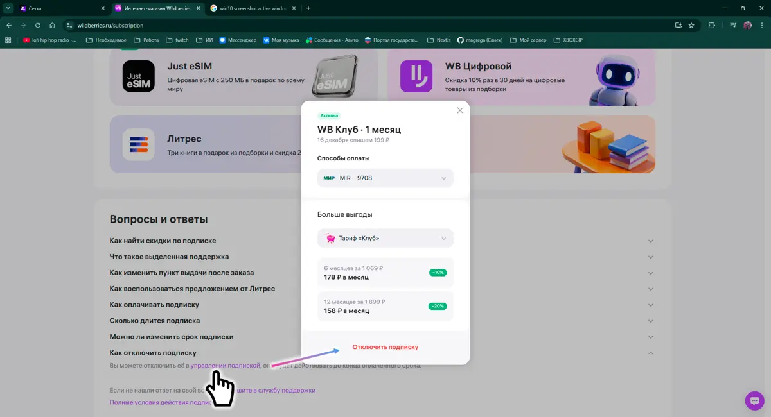Click the Отключить подписку button

coord(385,347)
